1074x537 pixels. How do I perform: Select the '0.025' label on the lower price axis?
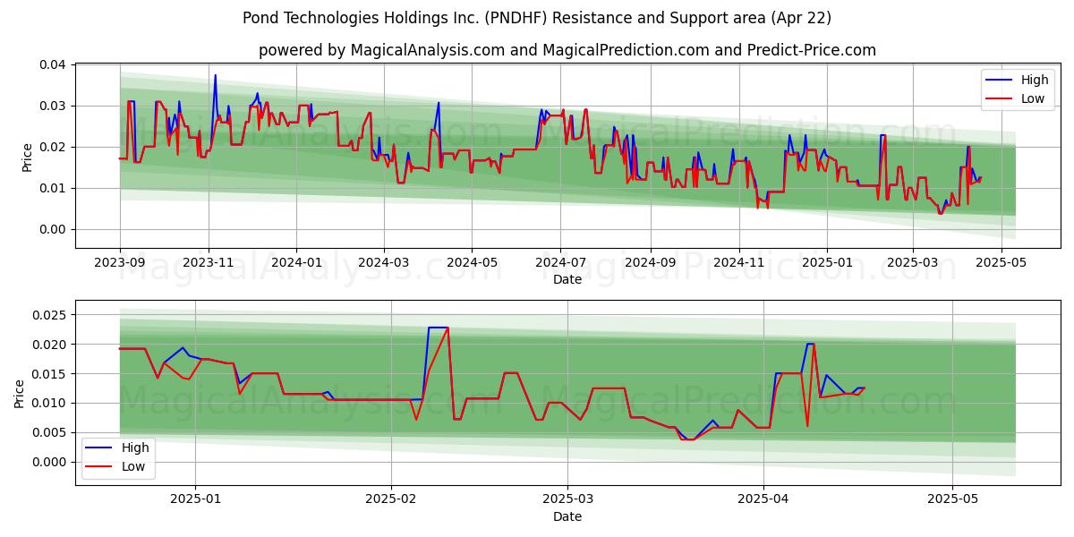(50, 315)
